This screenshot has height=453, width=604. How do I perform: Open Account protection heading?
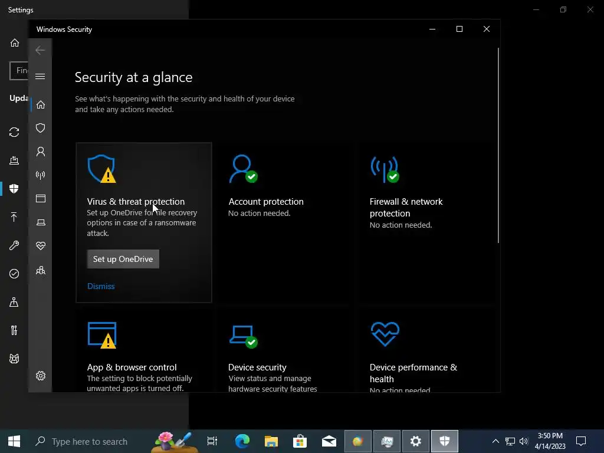coord(266,202)
